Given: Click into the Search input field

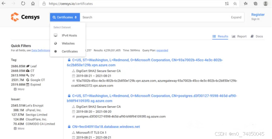Looking at the screenshot, I should [x=155, y=17].
